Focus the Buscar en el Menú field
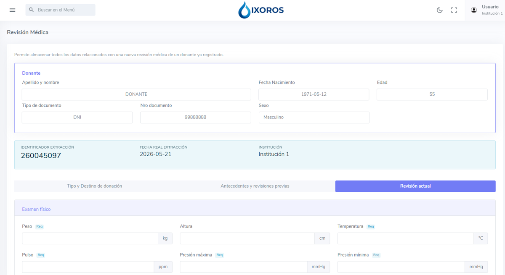 coord(61,10)
